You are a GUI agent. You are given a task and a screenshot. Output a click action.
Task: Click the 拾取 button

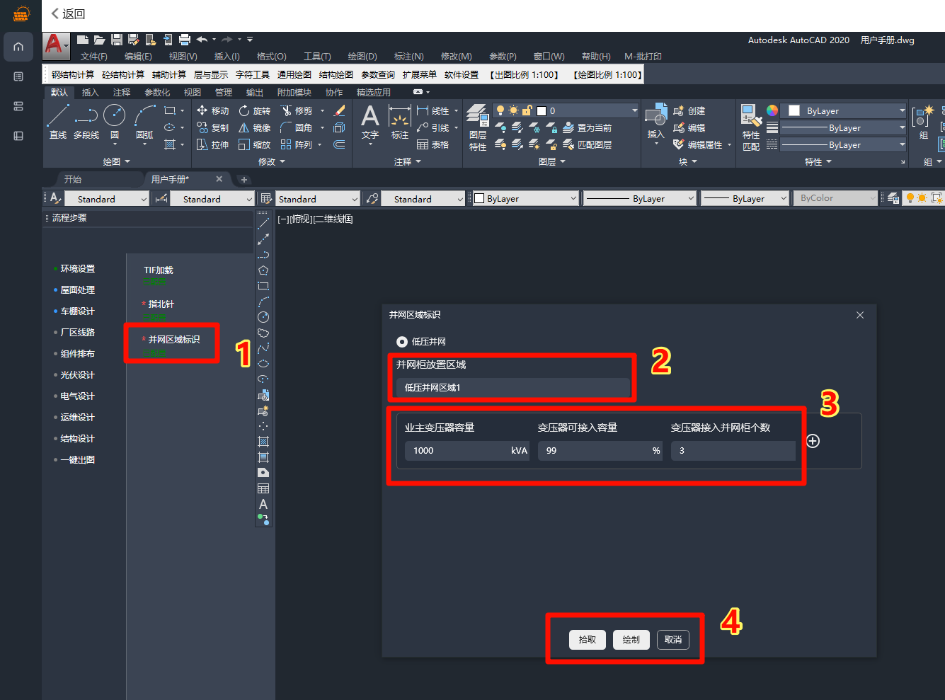click(x=588, y=640)
